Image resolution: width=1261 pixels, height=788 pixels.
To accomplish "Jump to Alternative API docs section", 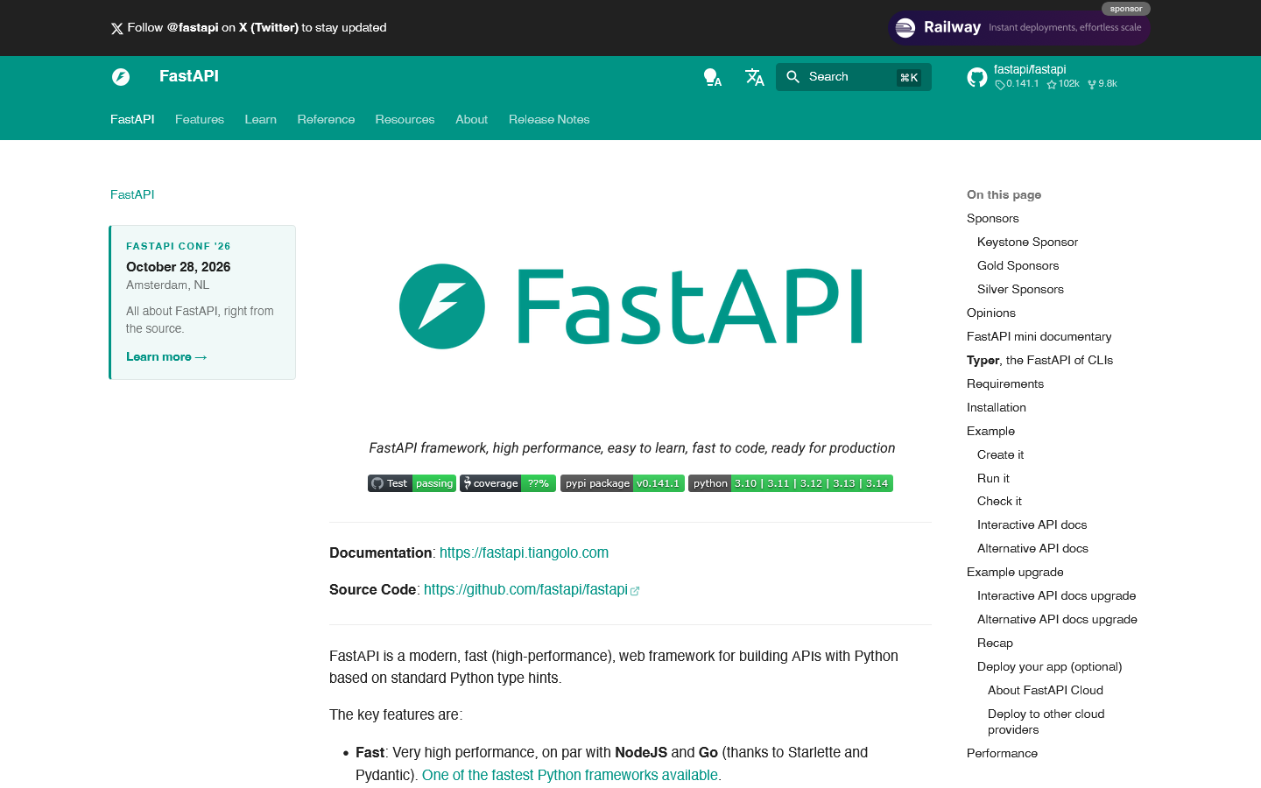I will [1032, 548].
